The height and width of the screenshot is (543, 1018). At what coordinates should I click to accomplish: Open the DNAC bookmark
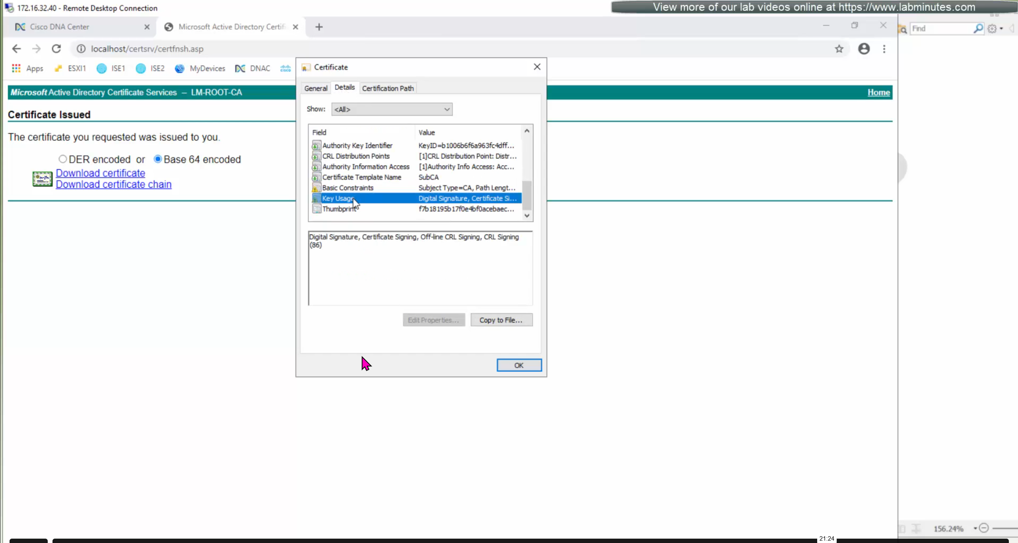(253, 68)
